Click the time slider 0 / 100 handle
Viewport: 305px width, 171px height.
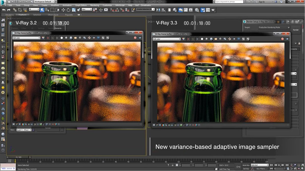(x=19, y=157)
